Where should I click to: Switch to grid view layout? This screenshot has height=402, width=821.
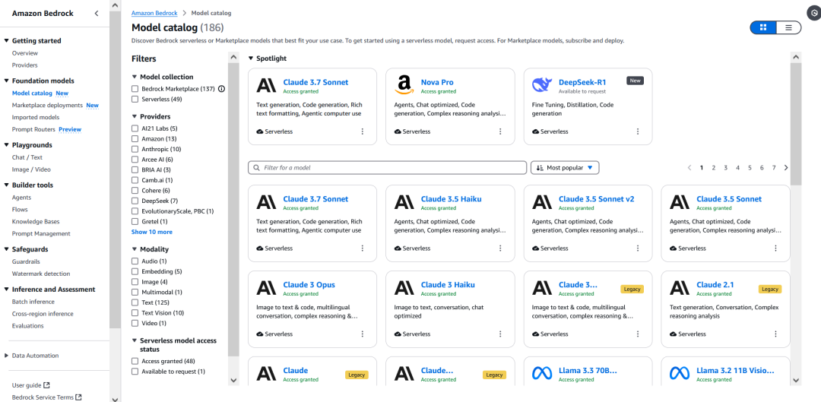pos(763,27)
